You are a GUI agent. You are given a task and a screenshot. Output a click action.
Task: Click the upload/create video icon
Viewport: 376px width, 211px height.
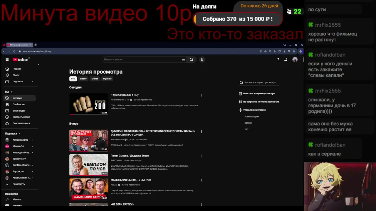click(x=278, y=59)
